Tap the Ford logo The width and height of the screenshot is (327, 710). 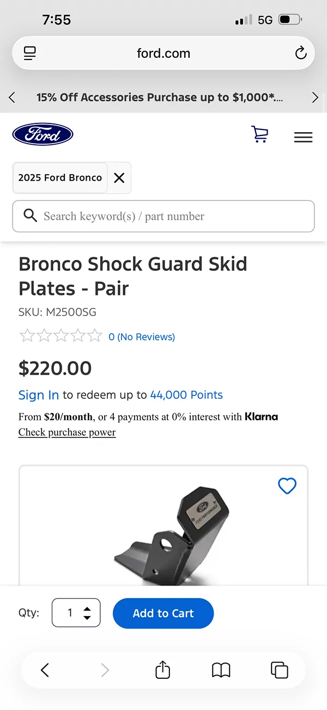point(43,134)
